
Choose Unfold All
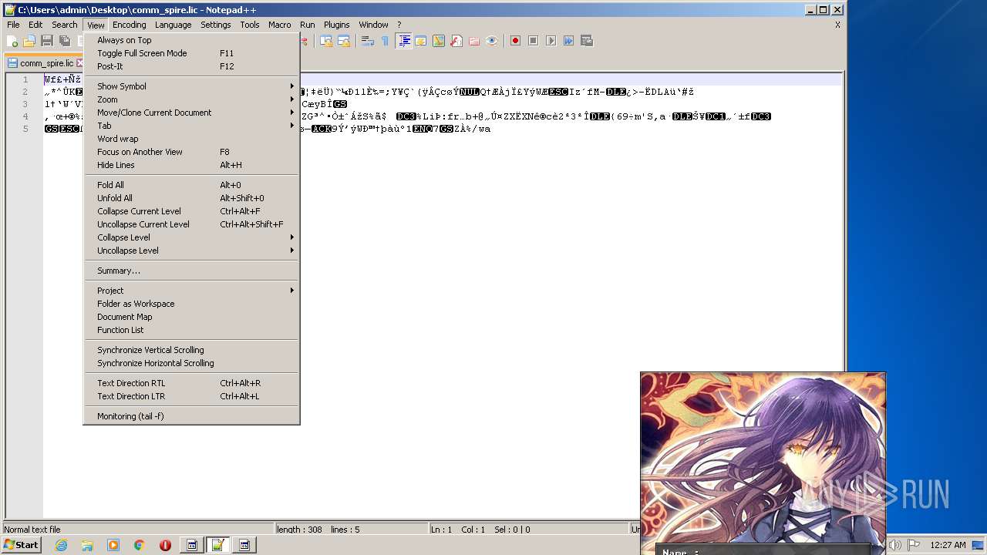(191, 198)
